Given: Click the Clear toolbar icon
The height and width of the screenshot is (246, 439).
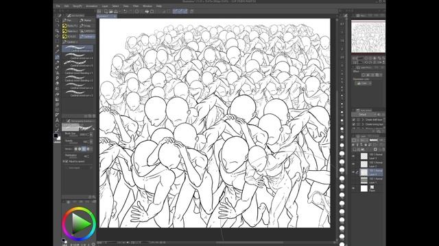Looking at the screenshot, I should coord(137,12).
